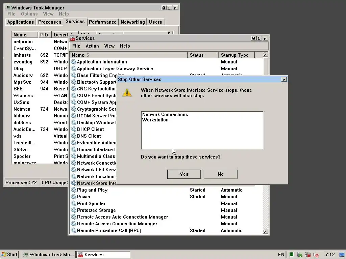Sort Task Manager list by Name column
The height and width of the screenshot is (259, 346).
(24, 35)
